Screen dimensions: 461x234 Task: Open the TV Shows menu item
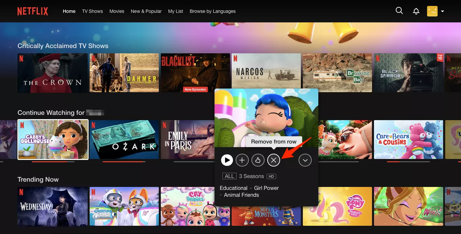click(x=93, y=11)
